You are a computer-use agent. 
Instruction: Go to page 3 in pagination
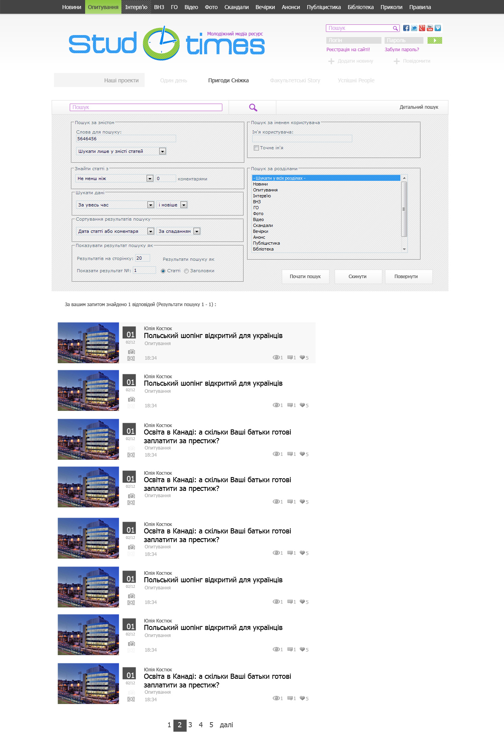190,725
